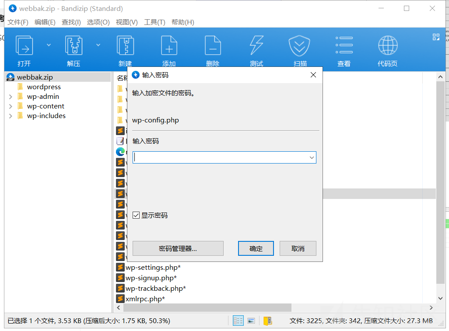Select wp-signup.php* file name

pyautogui.click(x=151, y=278)
